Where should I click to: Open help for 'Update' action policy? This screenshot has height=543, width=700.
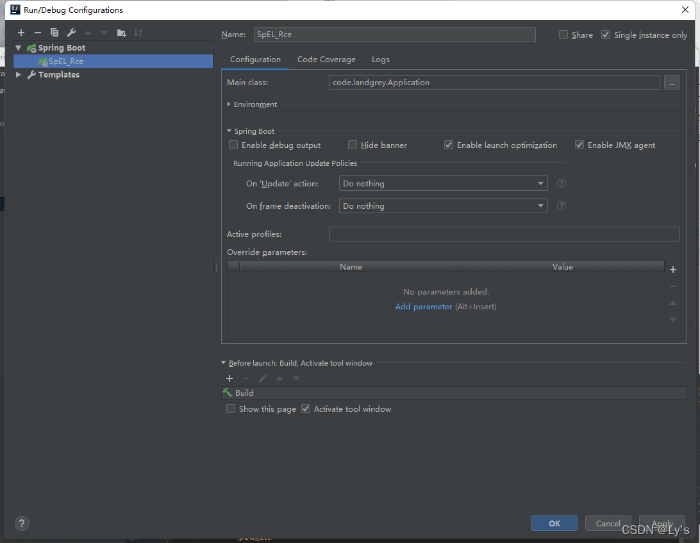tap(562, 183)
